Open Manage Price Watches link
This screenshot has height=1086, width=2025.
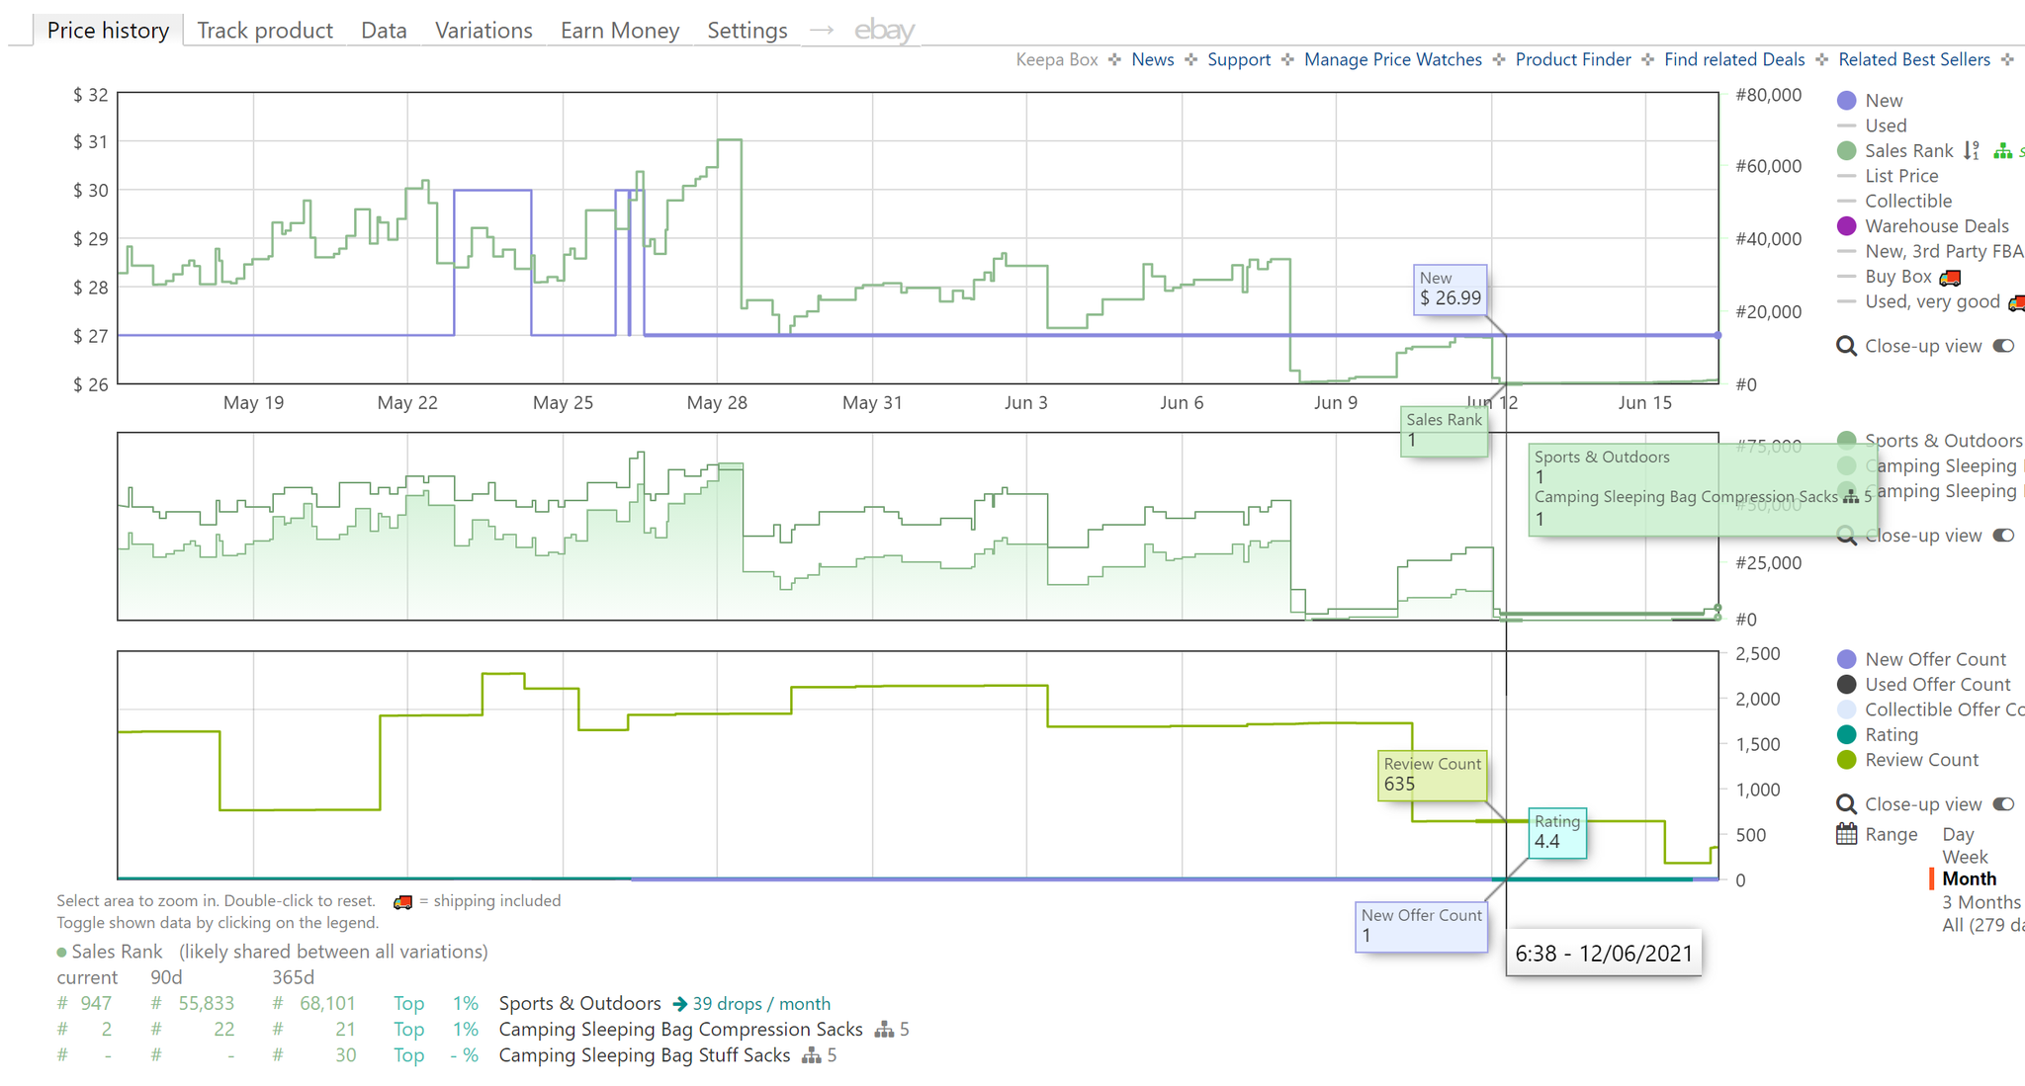[x=1393, y=59]
